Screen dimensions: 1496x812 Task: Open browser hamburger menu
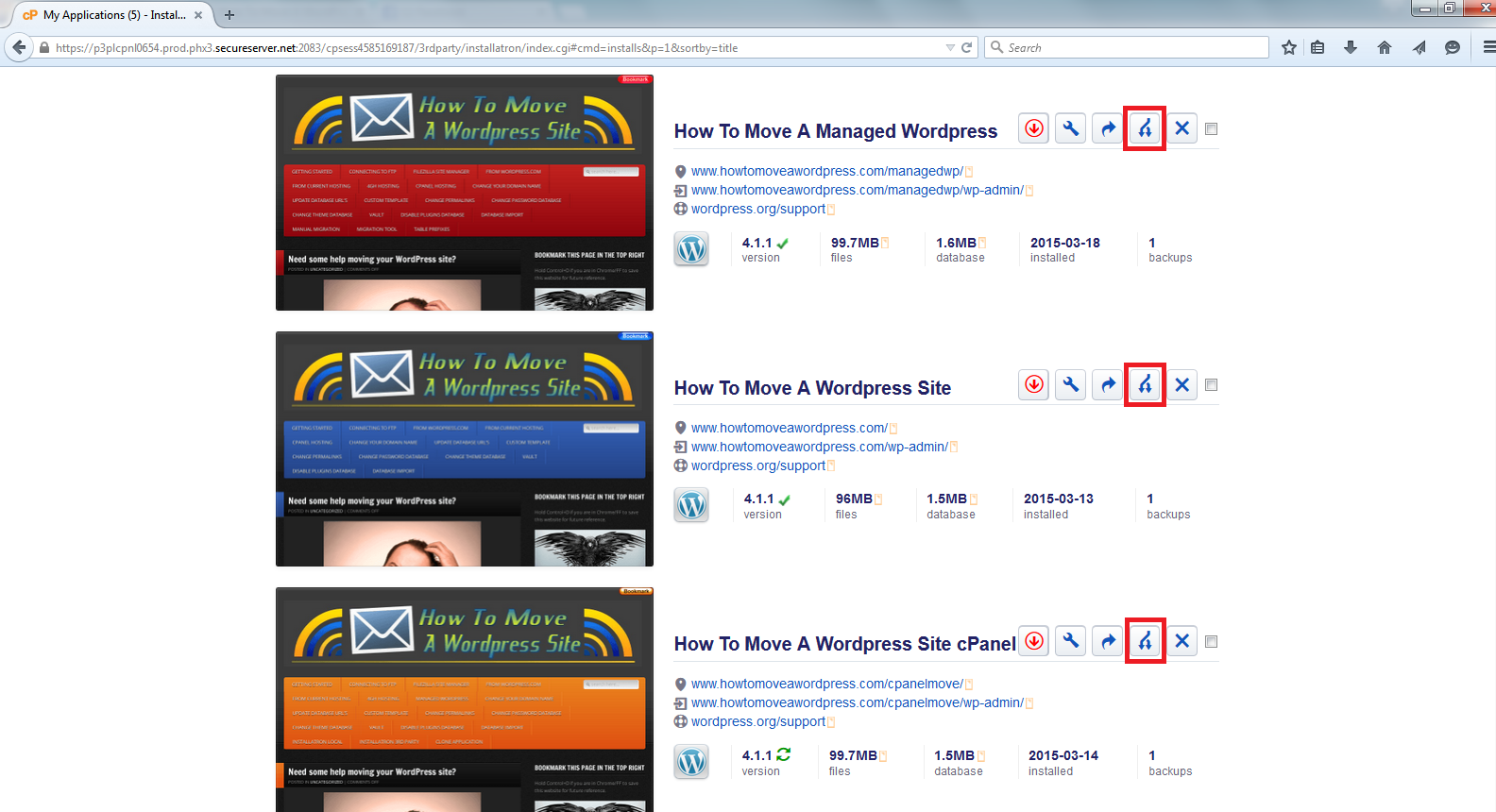(x=1488, y=47)
